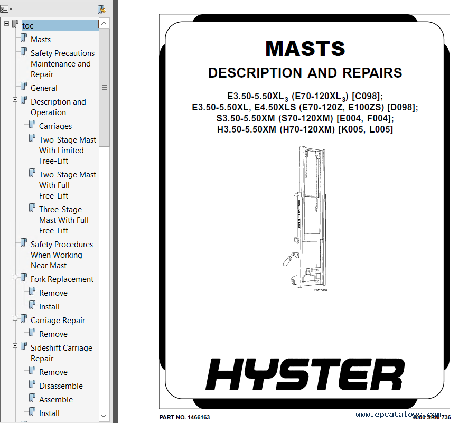Image resolution: width=468 pixels, height=423 pixels.
Task: Click the find current bookmark icon
Action: (102, 10)
